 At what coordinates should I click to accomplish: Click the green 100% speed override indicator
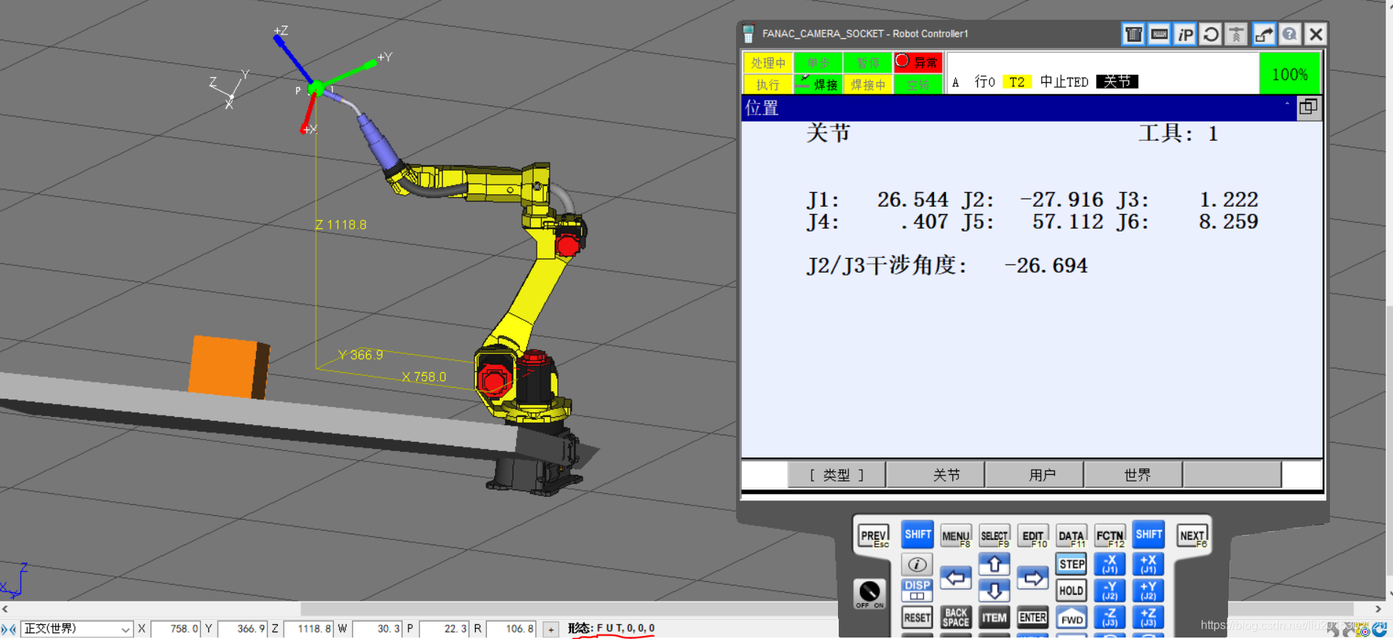coord(1290,74)
